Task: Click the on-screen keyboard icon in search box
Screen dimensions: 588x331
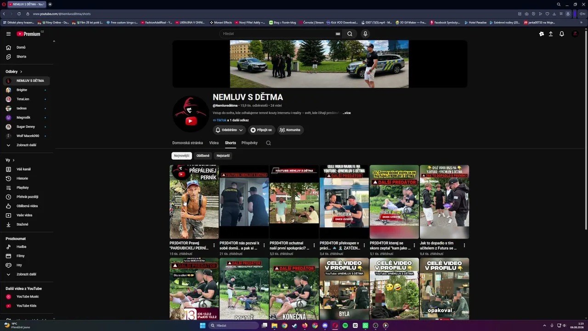Action: click(338, 34)
